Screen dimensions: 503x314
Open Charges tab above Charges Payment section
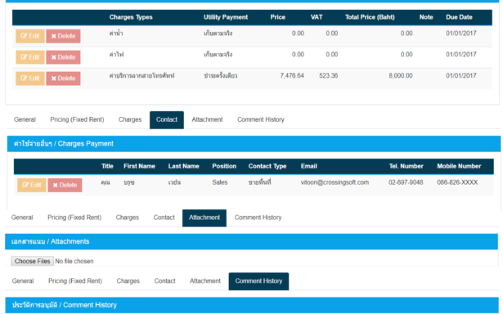(130, 119)
